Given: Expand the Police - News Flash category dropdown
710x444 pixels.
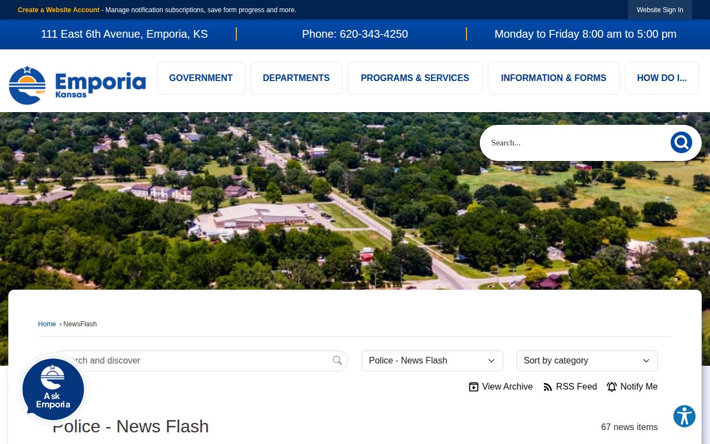Looking at the screenshot, I should click(x=432, y=361).
